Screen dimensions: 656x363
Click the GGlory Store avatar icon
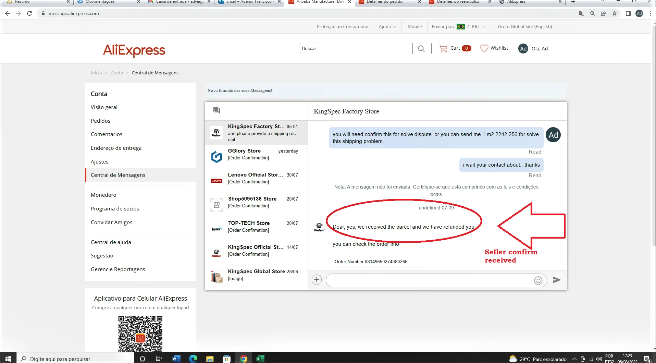[216, 157]
